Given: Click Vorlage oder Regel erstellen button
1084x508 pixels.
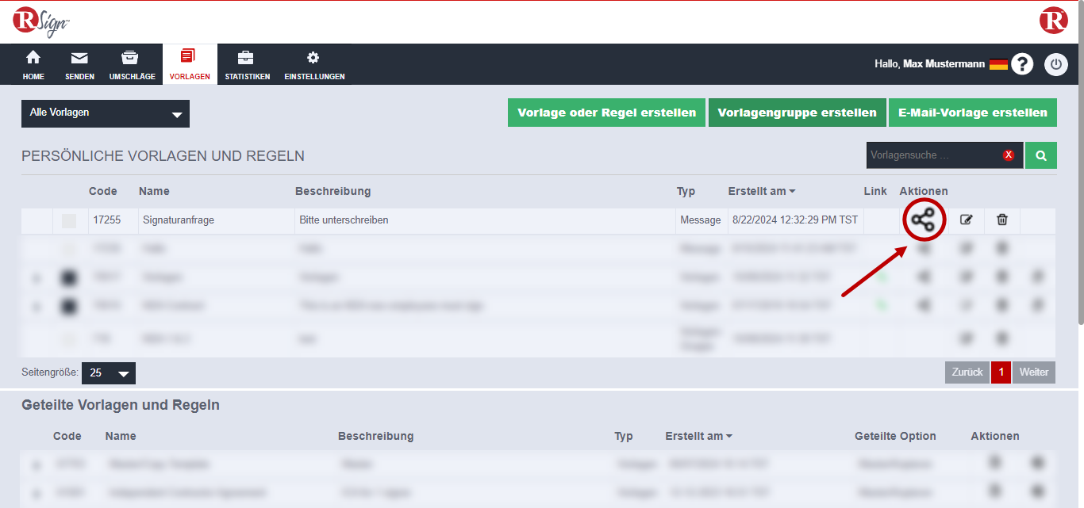Looking at the screenshot, I should 606,113.
